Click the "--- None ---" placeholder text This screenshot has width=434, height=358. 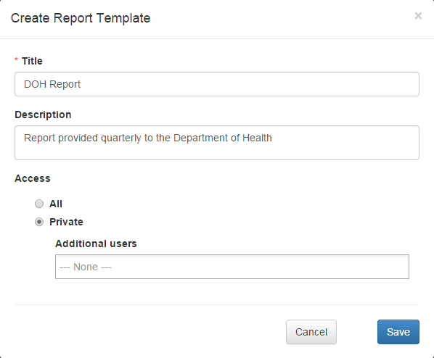pos(86,267)
